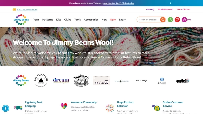The image size is (203, 114).
Task: Open the Sale menu item
Action: coord(113,20)
